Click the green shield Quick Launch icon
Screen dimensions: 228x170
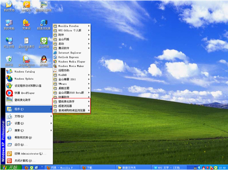[x=31, y=168]
